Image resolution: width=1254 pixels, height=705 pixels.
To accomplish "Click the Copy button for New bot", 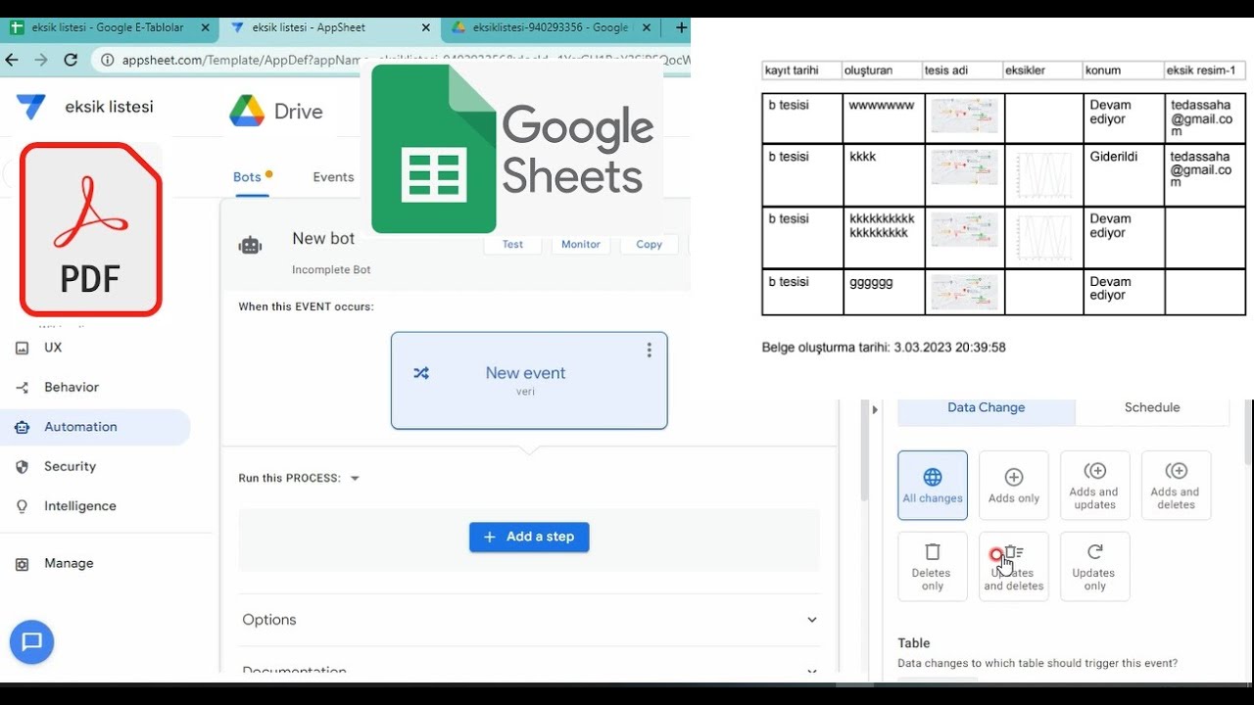I will (650, 245).
